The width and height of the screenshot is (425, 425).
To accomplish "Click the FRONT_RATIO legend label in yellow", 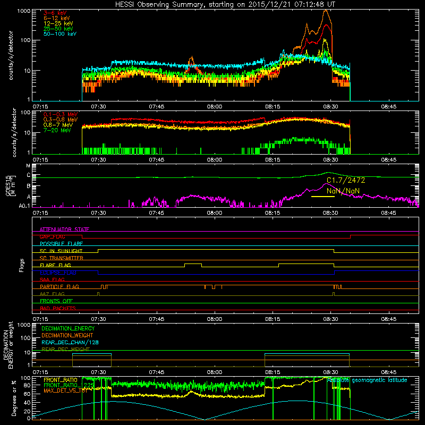I will click(x=61, y=380).
